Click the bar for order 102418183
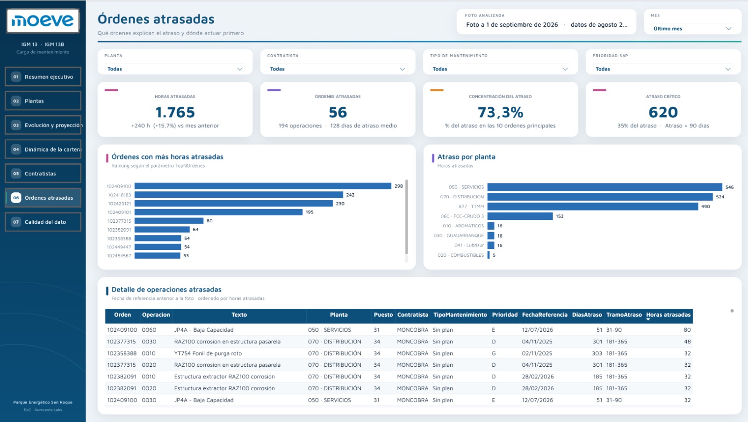The image size is (748, 422). pos(239,195)
